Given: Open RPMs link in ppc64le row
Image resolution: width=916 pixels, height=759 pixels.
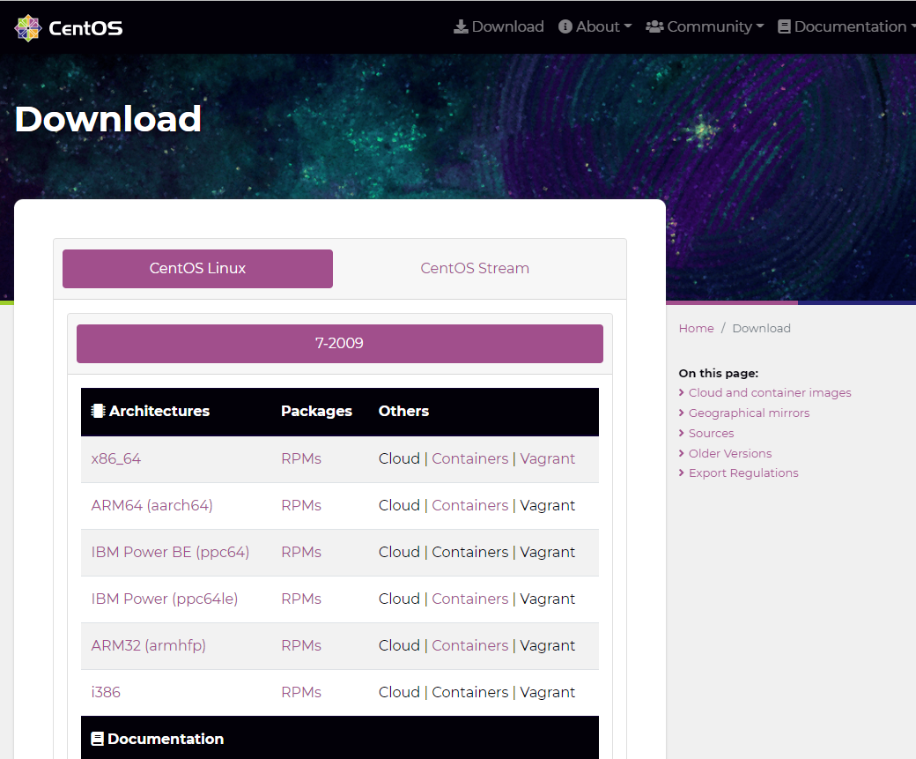Looking at the screenshot, I should click(301, 599).
